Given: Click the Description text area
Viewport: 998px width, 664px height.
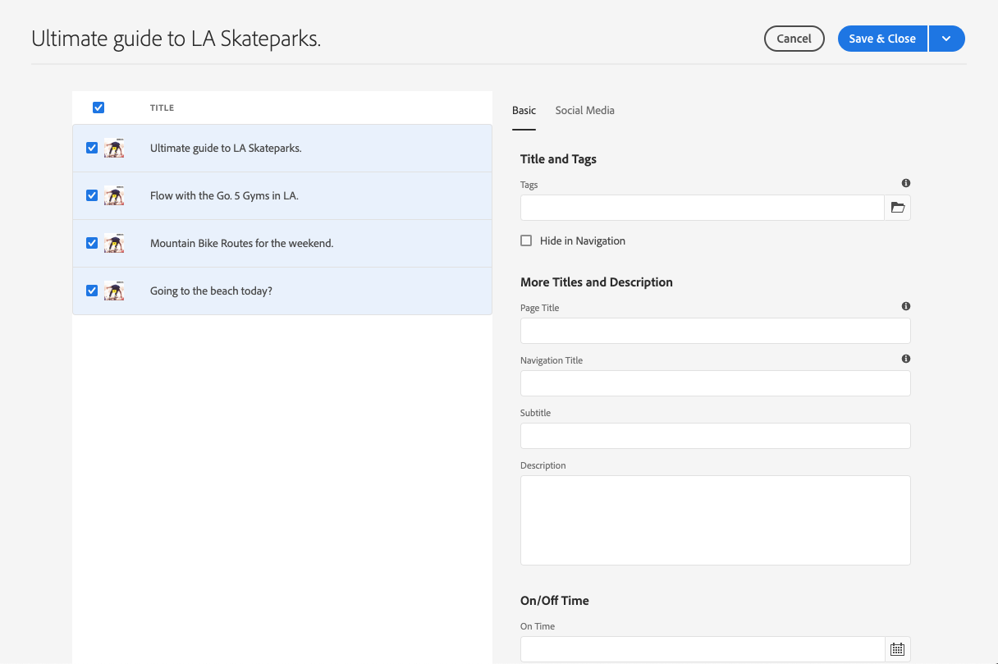Looking at the screenshot, I should [715, 519].
